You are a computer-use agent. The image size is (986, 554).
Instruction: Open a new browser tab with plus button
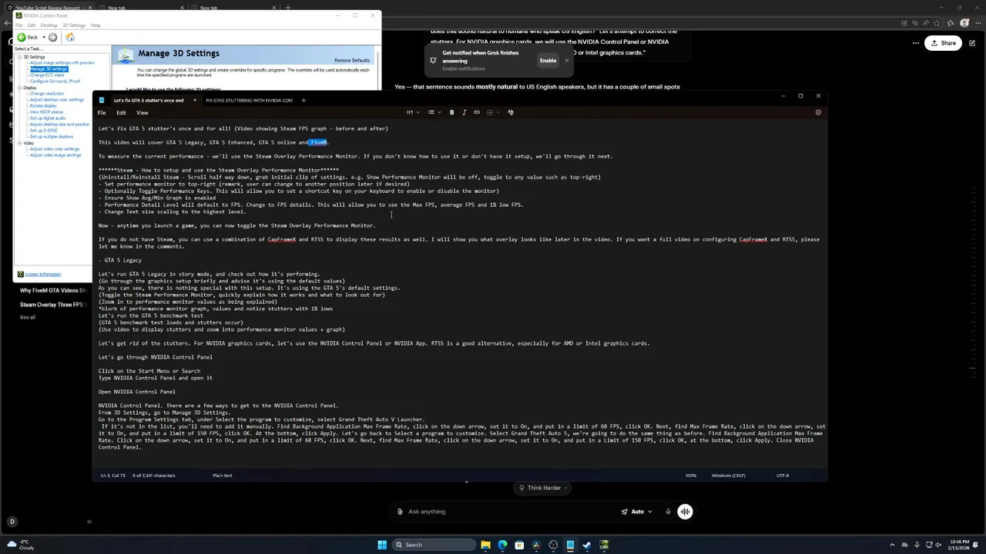tap(287, 8)
